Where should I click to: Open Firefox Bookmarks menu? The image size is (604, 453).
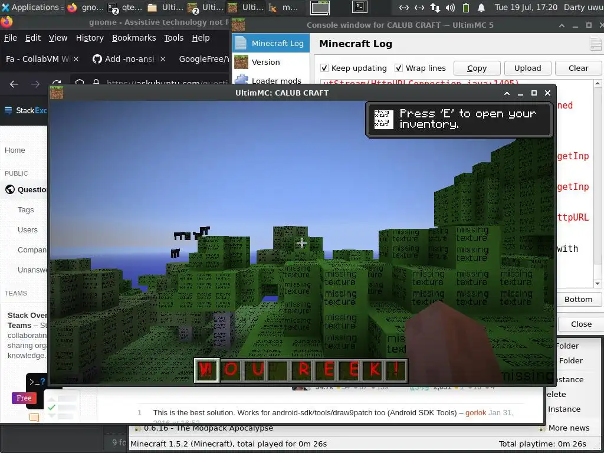pos(134,38)
